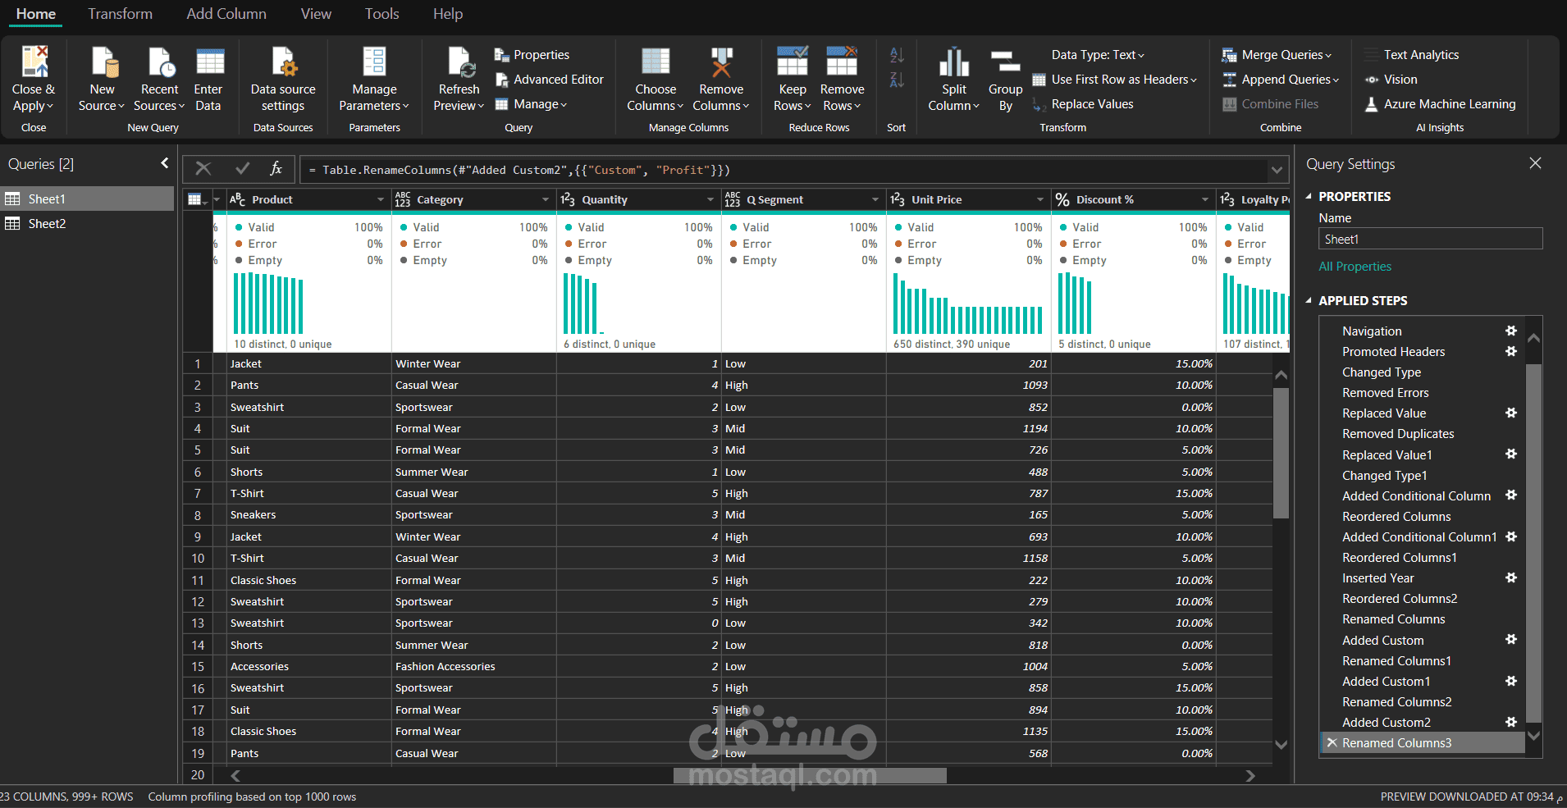This screenshot has width=1567, height=808.
Task: Delete the Renamed Columns3 step
Action: click(1332, 742)
